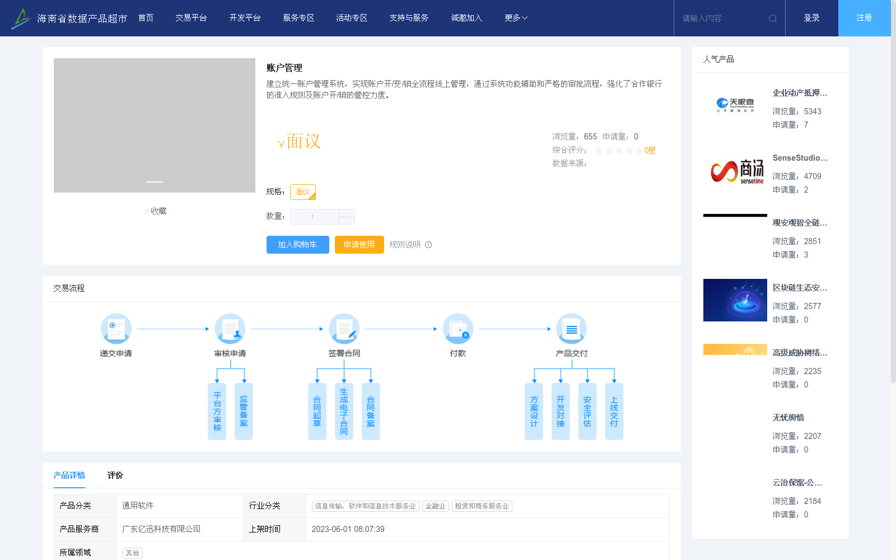Viewport: 896px width, 560px height.
Task: Decrease quantity with the stepper down arrow
Action: pos(347,221)
